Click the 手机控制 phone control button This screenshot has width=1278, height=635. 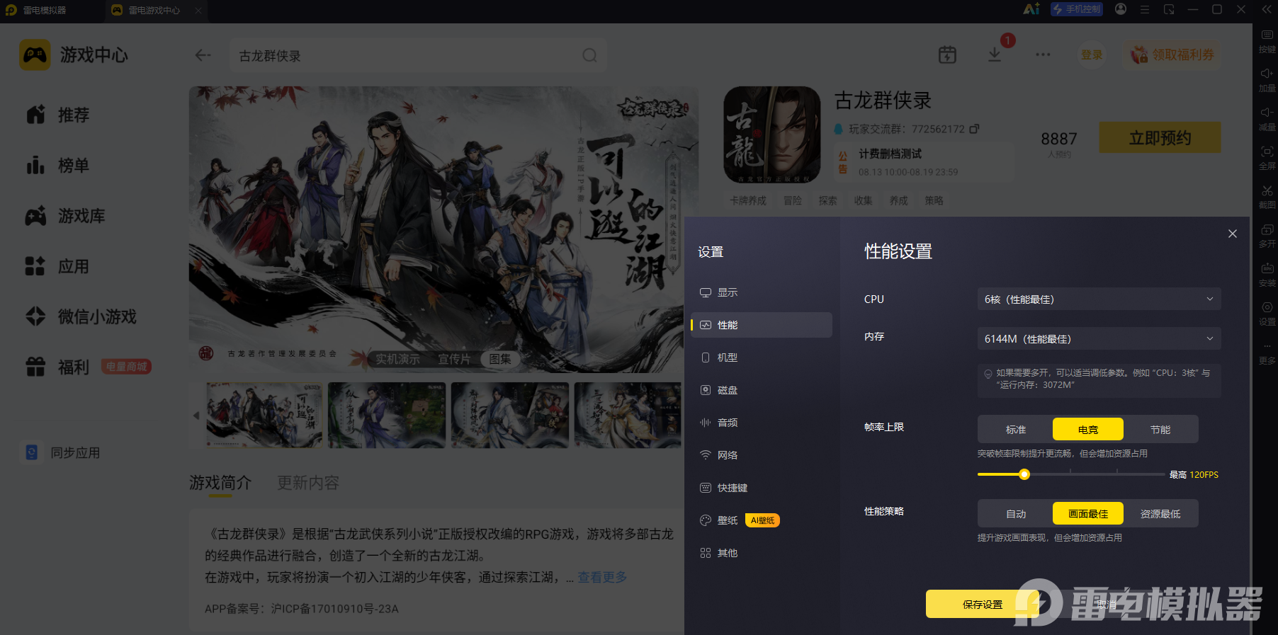point(1077,9)
